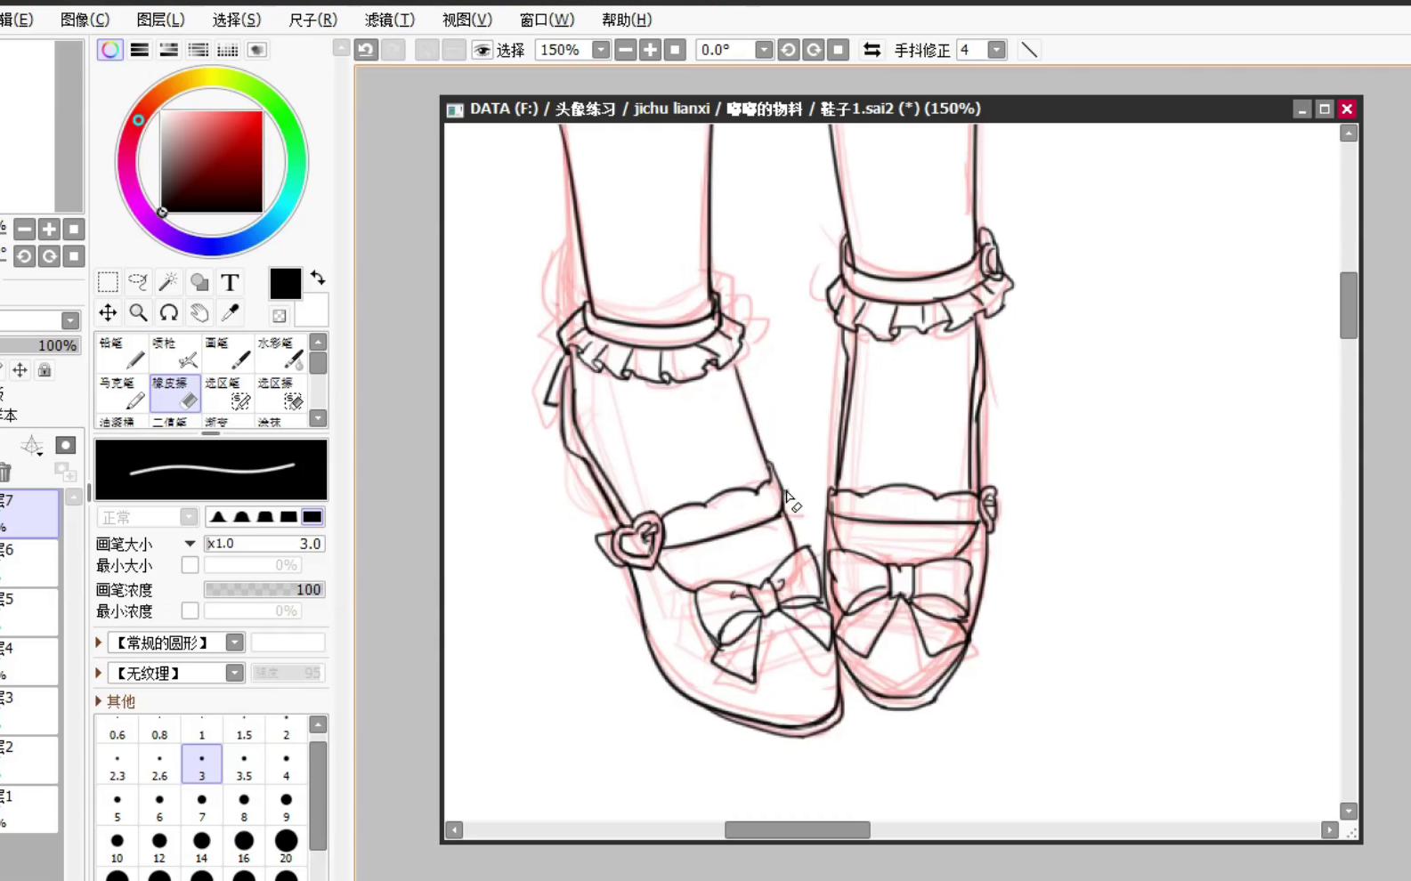Expand the texture settings triangle
The width and height of the screenshot is (1411, 881).
click(x=99, y=673)
